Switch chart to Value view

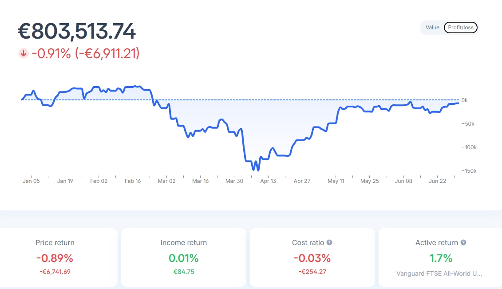click(432, 28)
